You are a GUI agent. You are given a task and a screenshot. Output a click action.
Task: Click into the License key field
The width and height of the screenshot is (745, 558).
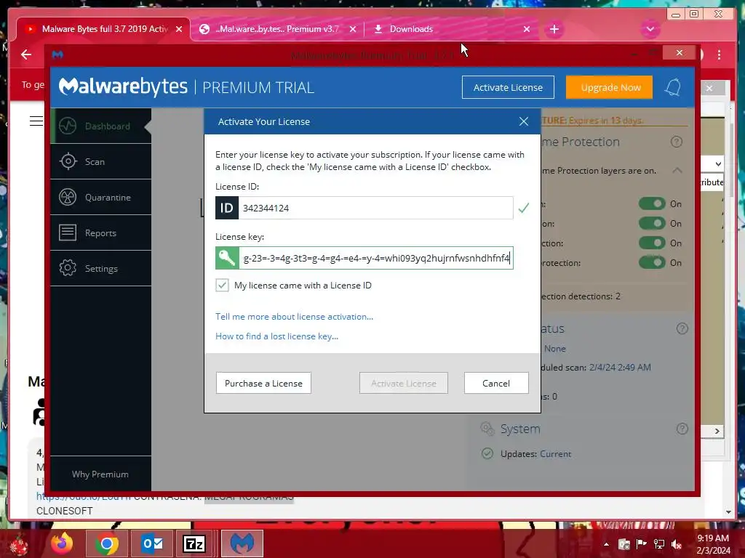[376, 258]
